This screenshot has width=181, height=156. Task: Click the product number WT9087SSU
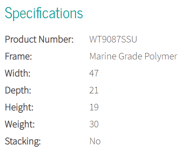point(113,39)
